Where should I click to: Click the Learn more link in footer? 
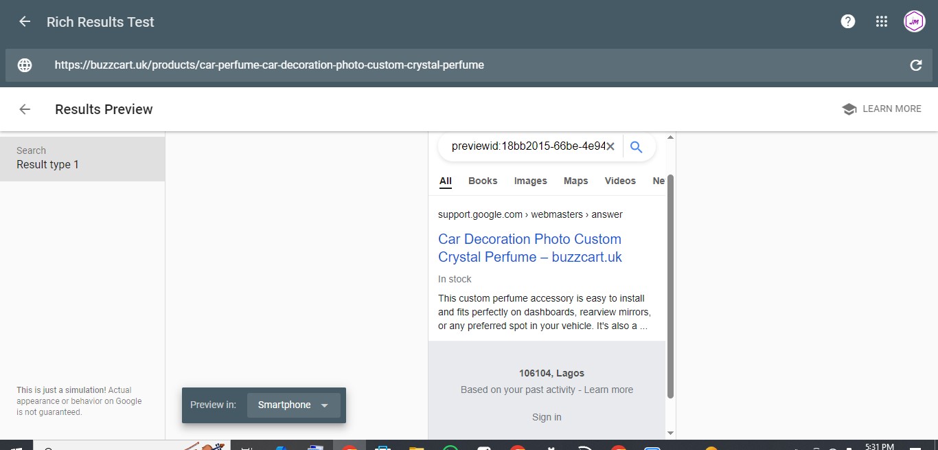[x=608, y=390]
